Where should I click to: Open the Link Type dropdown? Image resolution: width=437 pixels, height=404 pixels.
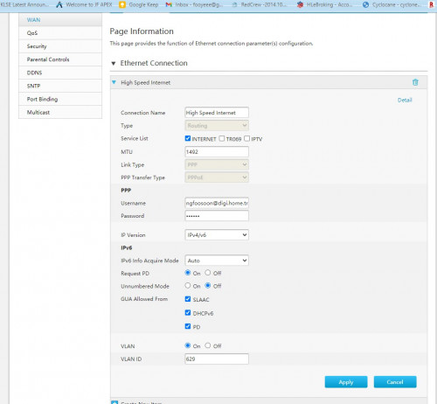click(x=217, y=164)
